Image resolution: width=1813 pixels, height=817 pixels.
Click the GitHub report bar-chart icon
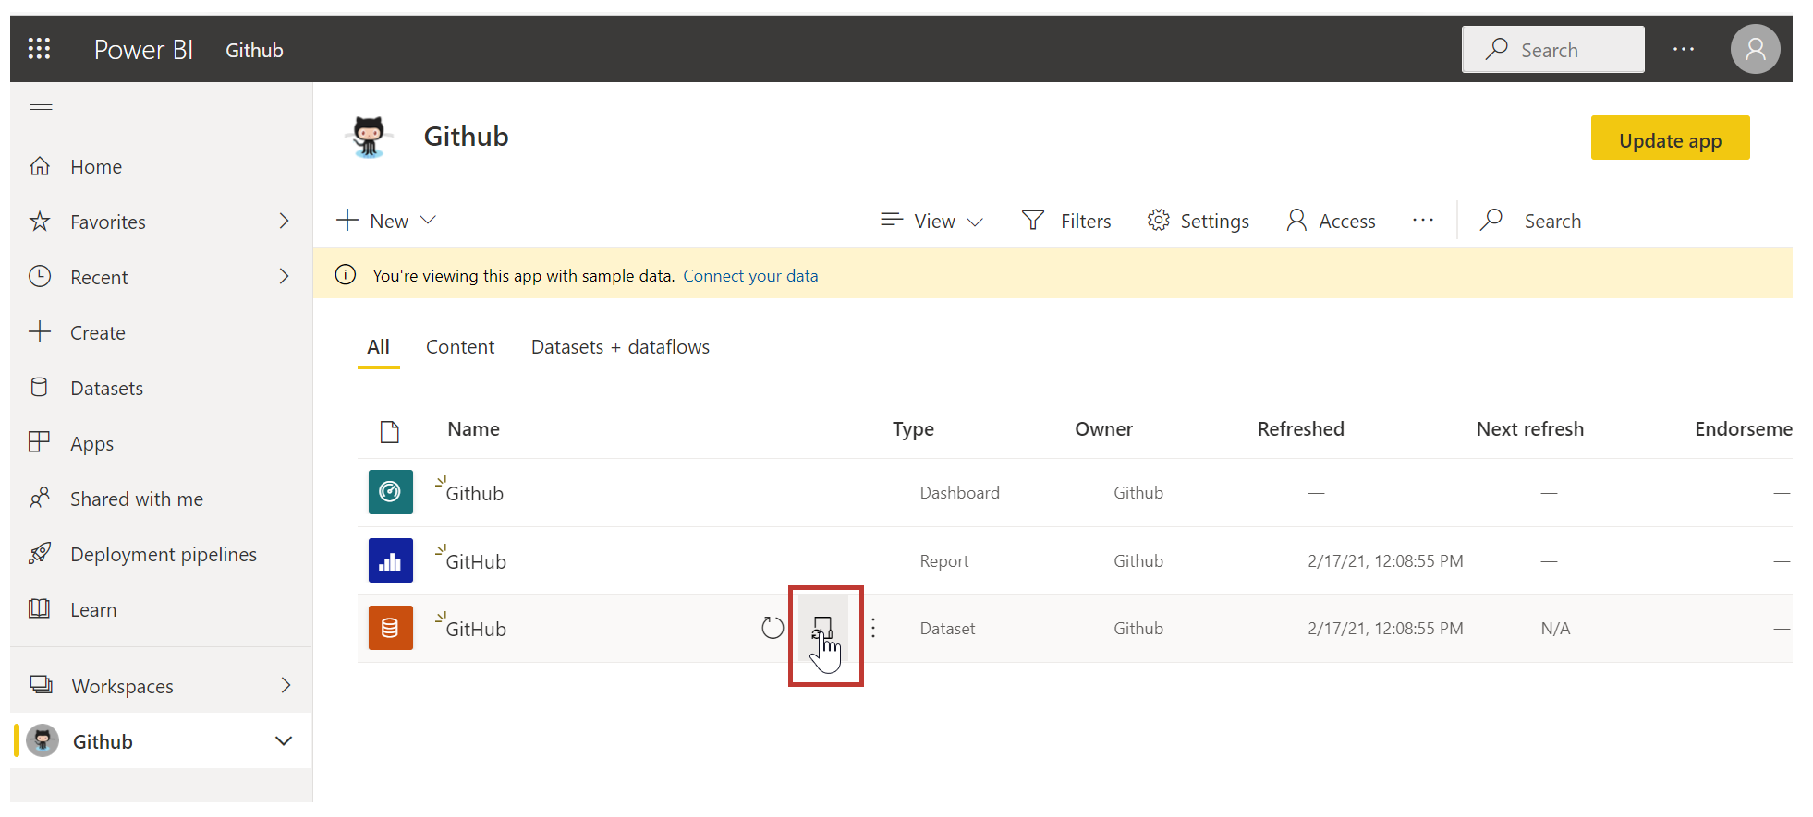point(391,560)
